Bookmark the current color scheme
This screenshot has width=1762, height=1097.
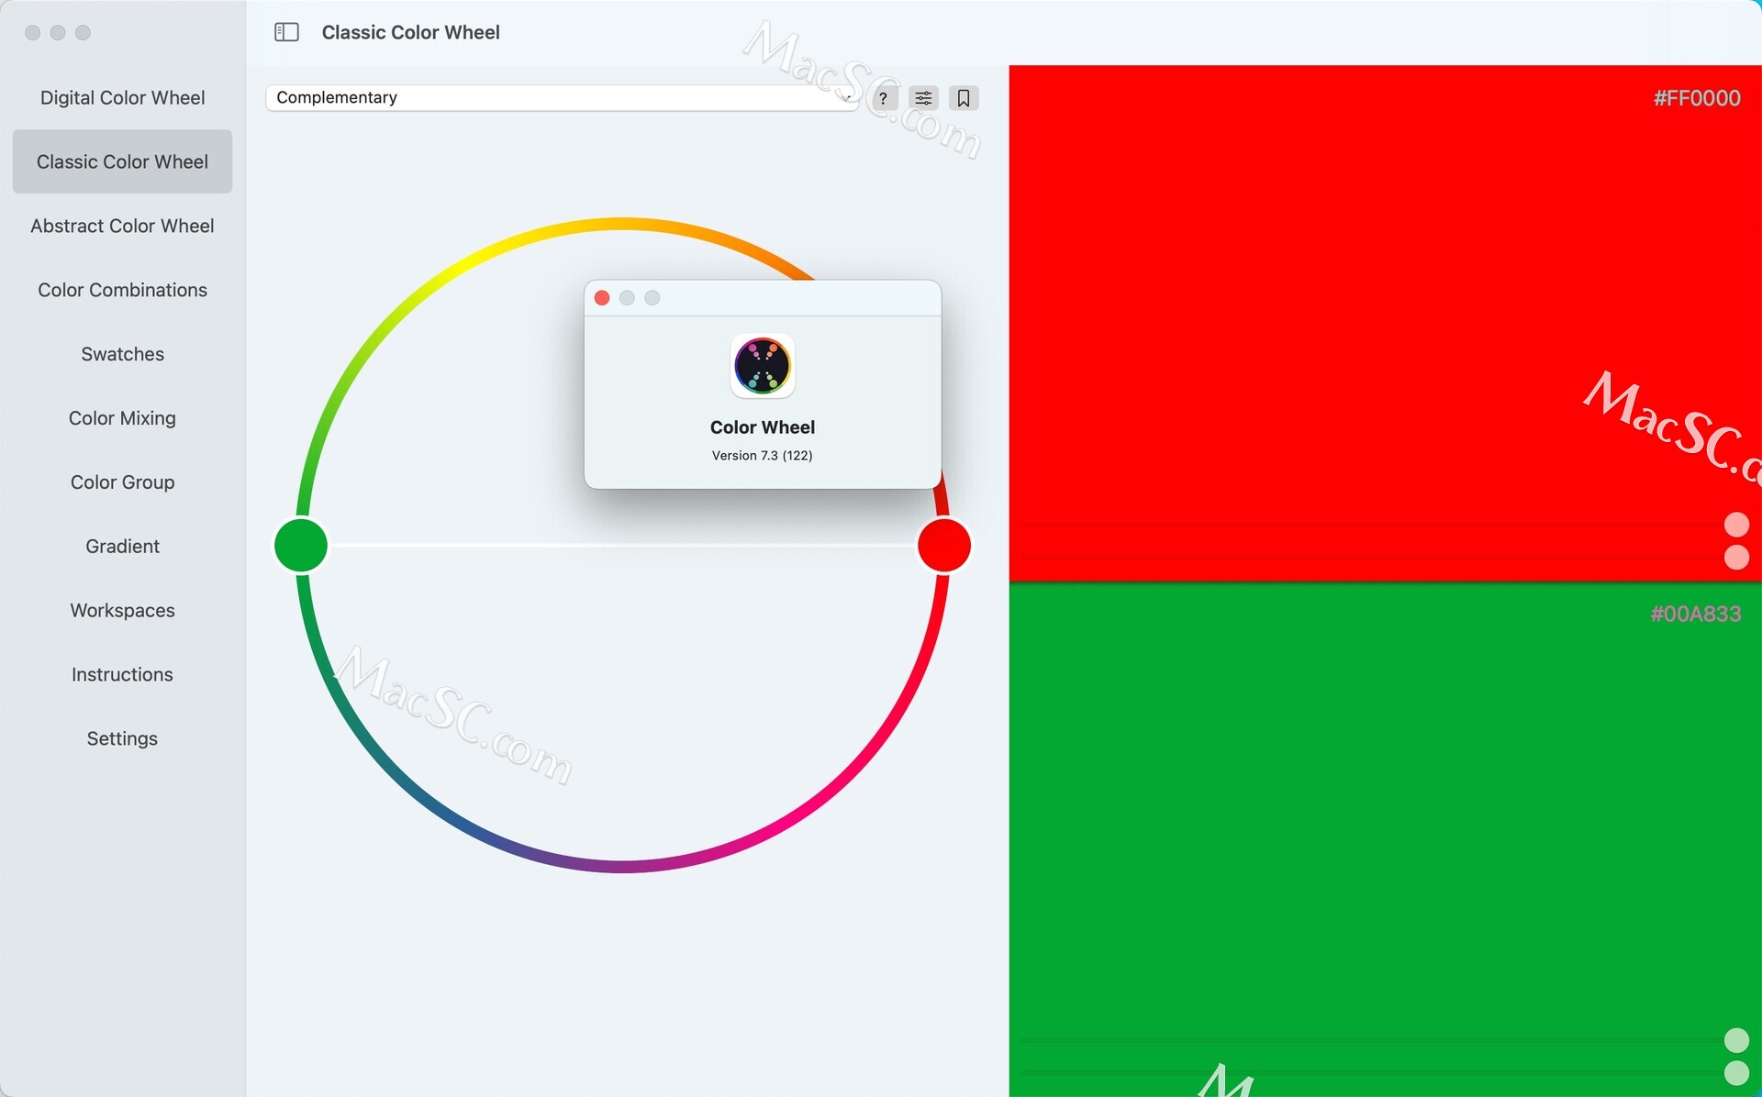click(x=964, y=97)
